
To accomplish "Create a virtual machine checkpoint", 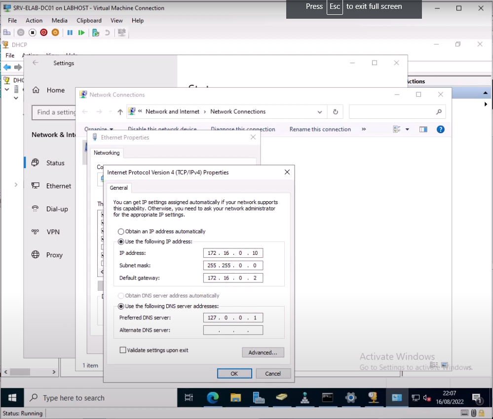I will 95,33.
